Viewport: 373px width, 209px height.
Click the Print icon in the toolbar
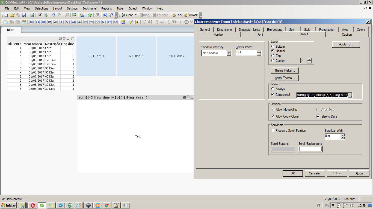[x=32, y=15]
